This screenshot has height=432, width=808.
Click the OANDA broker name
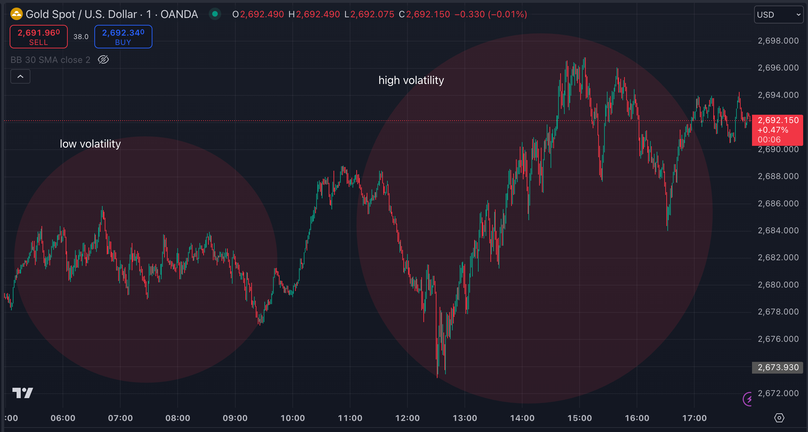[179, 14]
